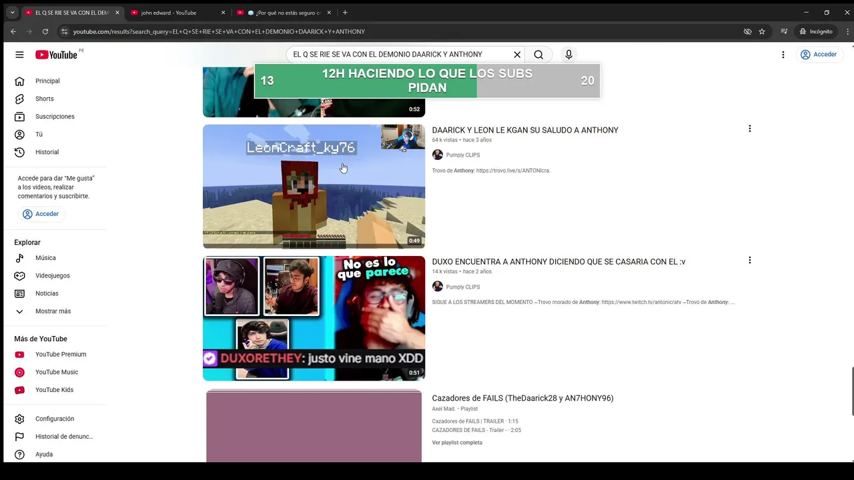This screenshot has height=480, width=854.
Task: Click the Acceder button in the sidebar
Action: click(41, 214)
